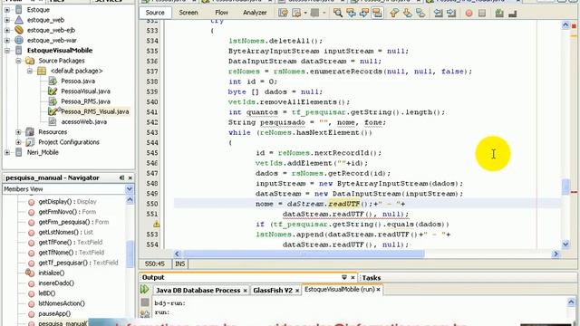The width and height of the screenshot is (580, 326).
Task: Collapse the EstoqueVisualMobile project node
Action: click(7, 51)
